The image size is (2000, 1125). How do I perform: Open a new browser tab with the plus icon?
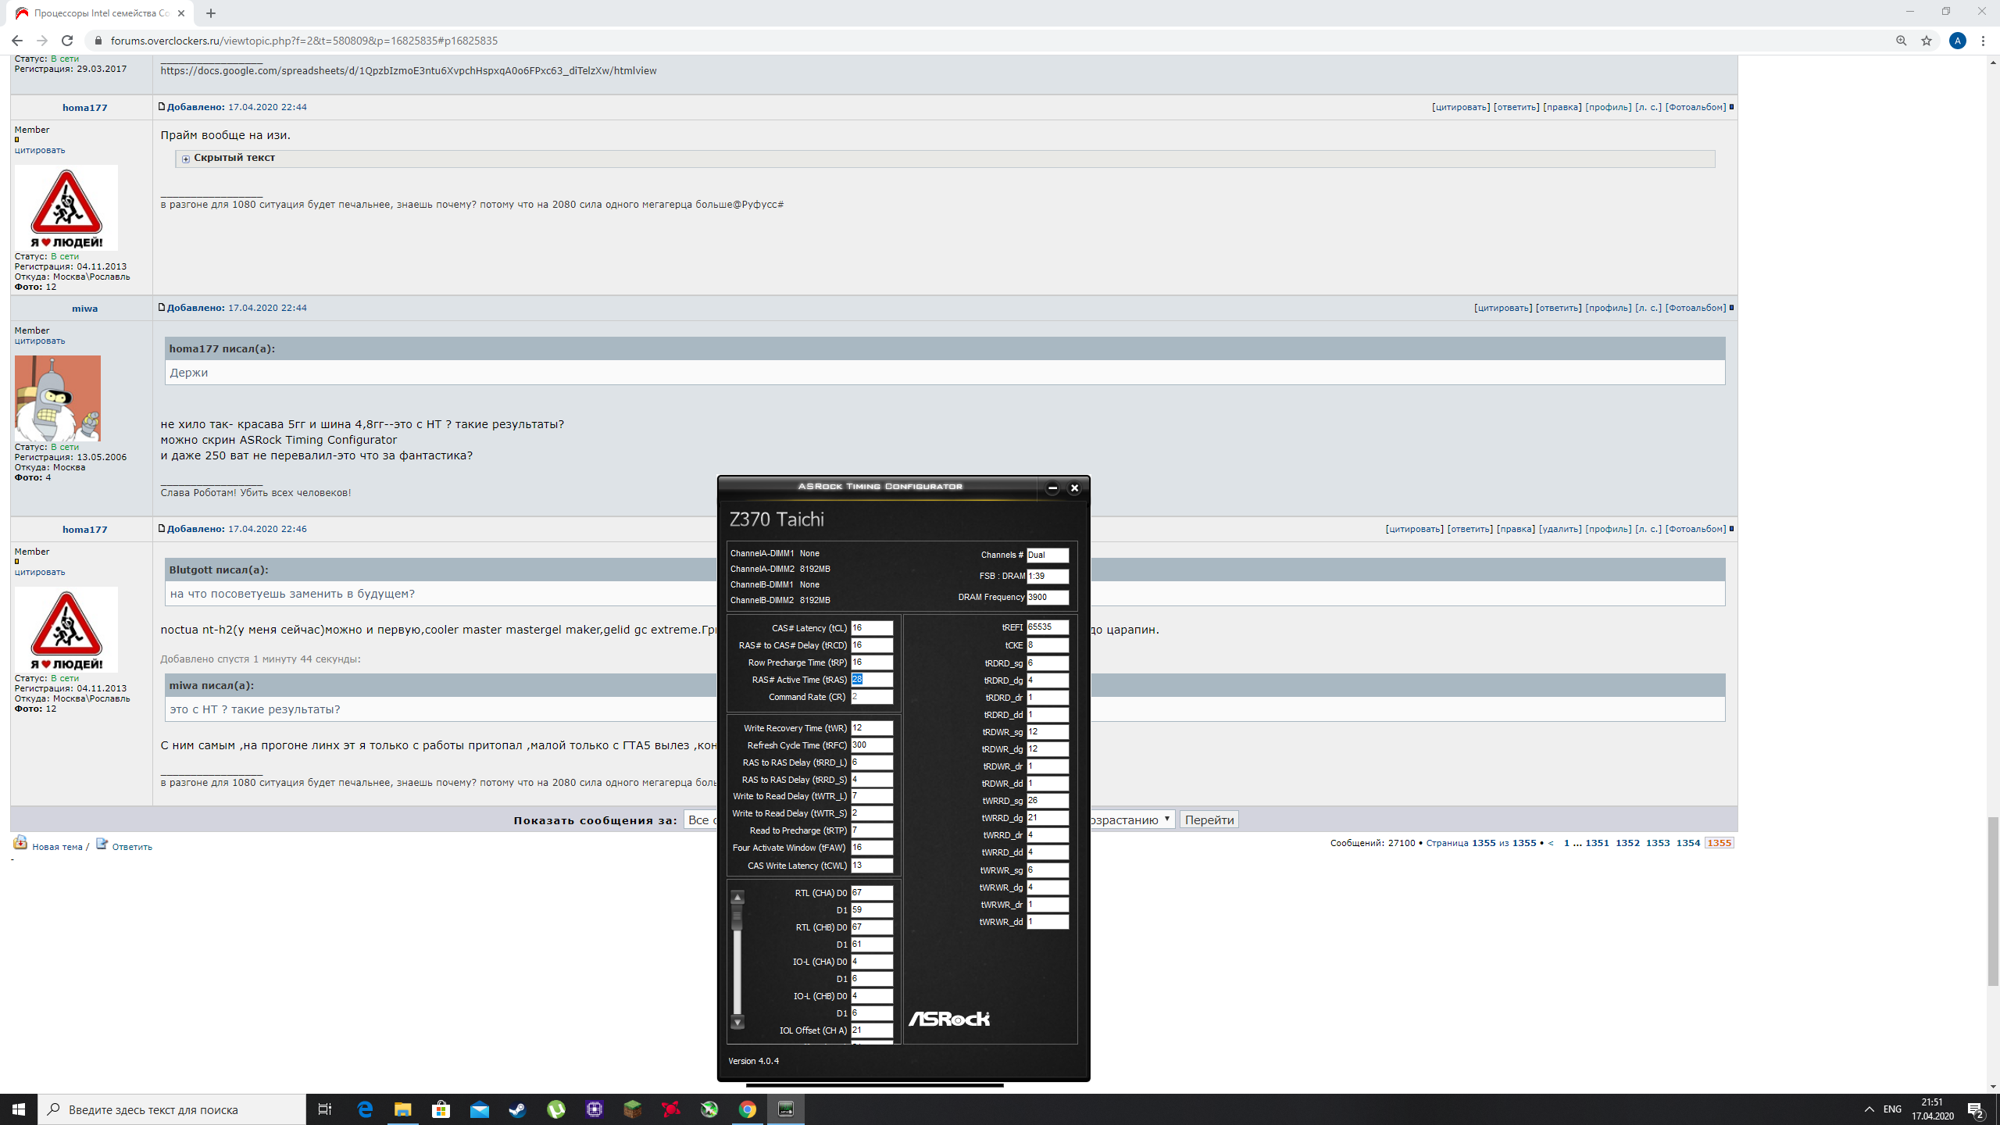[x=211, y=13]
